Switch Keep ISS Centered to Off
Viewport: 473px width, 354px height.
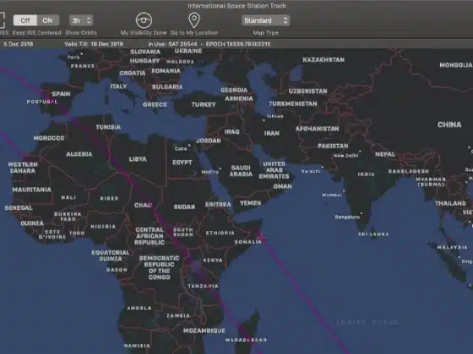[x=25, y=20]
